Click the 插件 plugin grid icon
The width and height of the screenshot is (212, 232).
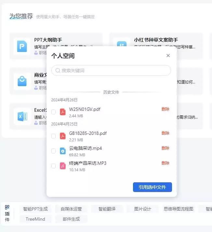point(7,207)
